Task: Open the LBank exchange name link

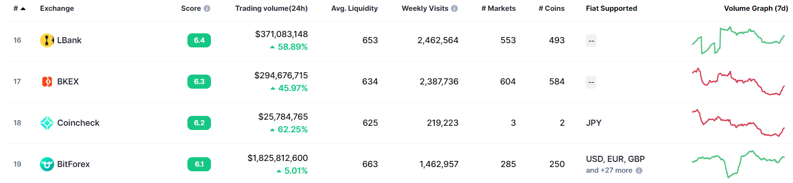Action: [x=69, y=40]
